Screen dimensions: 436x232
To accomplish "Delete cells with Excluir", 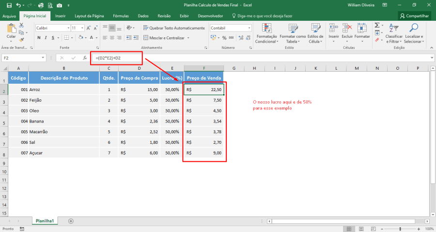I will click(347, 33).
